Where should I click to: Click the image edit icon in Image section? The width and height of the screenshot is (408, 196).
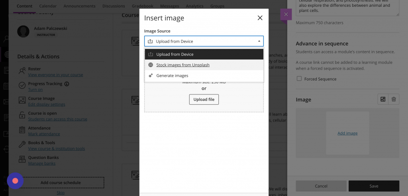pos(383,99)
